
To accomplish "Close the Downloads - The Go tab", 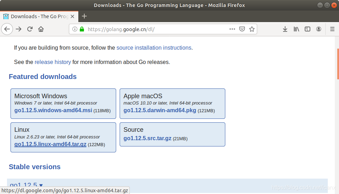I will click(72, 16).
